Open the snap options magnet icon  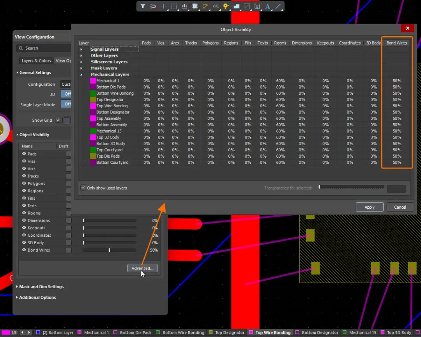153,6
